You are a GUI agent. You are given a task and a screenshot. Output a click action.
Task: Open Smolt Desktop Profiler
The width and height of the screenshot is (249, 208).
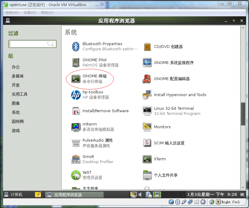[92, 159]
